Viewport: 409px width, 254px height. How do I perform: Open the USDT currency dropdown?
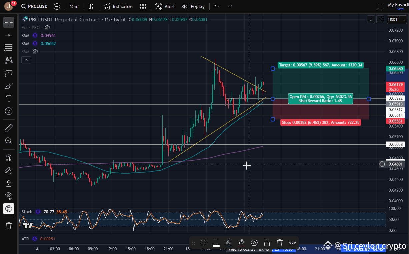tap(396, 19)
